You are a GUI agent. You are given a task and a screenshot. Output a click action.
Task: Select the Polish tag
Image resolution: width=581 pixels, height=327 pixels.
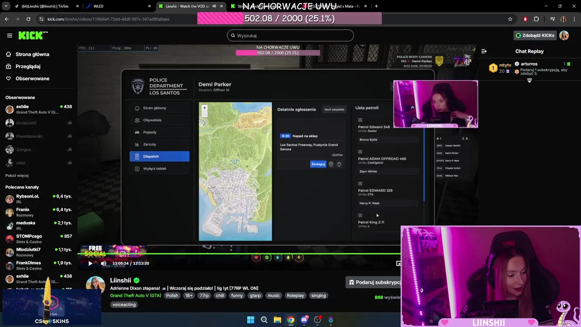coord(172,296)
